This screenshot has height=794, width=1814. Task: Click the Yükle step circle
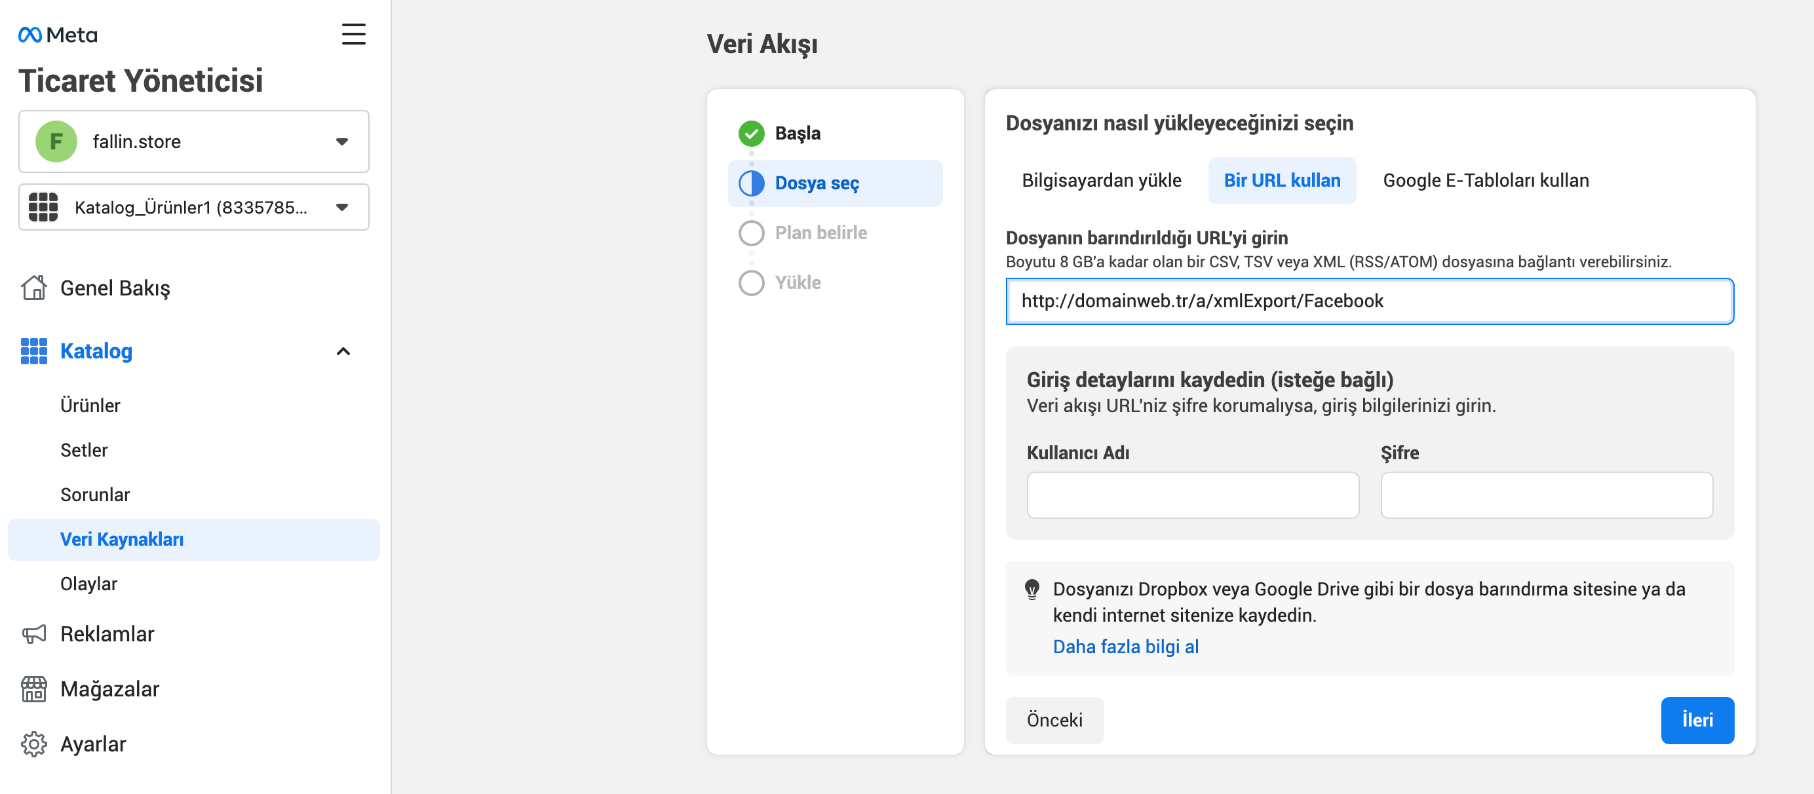click(x=752, y=282)
